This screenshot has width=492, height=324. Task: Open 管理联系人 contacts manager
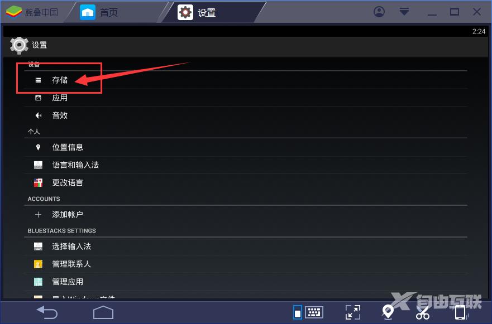point(246,264)
